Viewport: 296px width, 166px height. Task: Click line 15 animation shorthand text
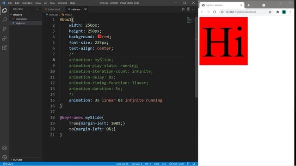coord(116,100)
